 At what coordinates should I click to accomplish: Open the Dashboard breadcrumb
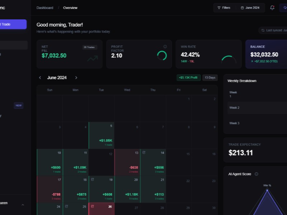[x=45, y=8]
